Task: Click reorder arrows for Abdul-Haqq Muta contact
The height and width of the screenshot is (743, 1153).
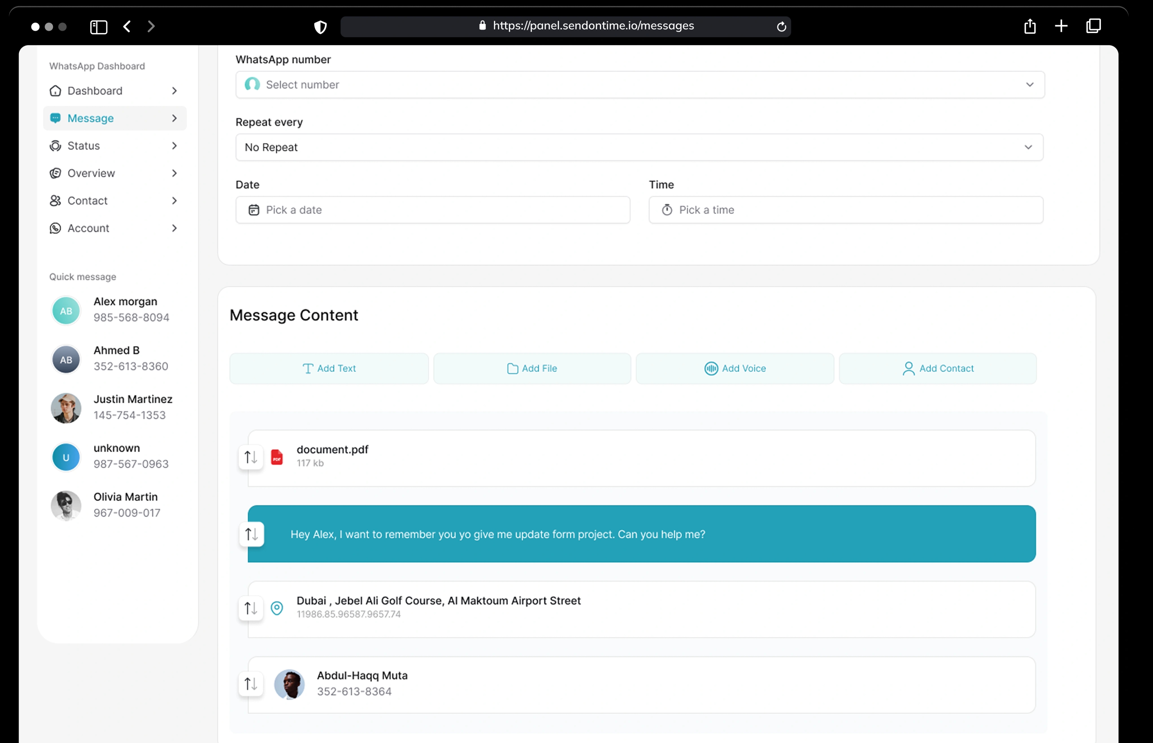Action: click(x=251, y=684)
